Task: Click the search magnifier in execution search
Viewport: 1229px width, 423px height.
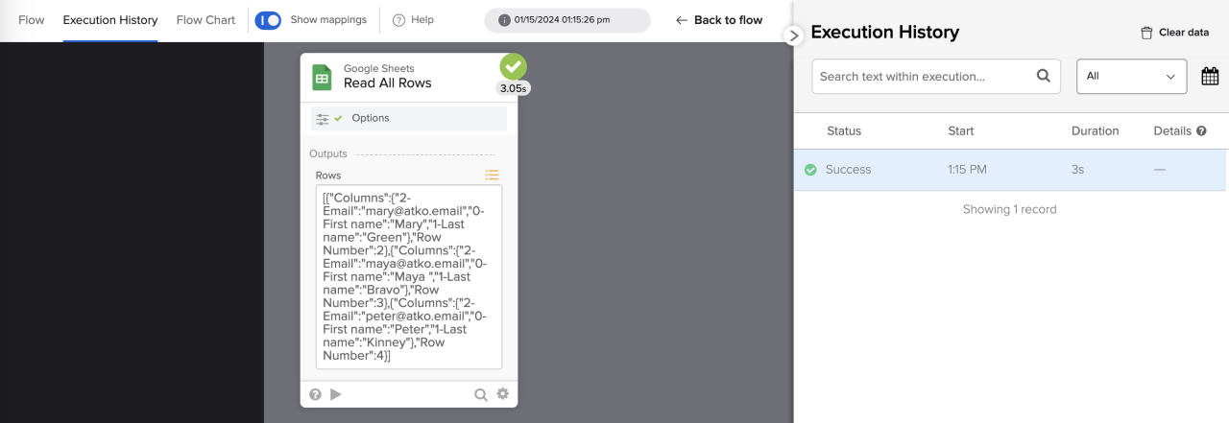Action: point(1044,77)
